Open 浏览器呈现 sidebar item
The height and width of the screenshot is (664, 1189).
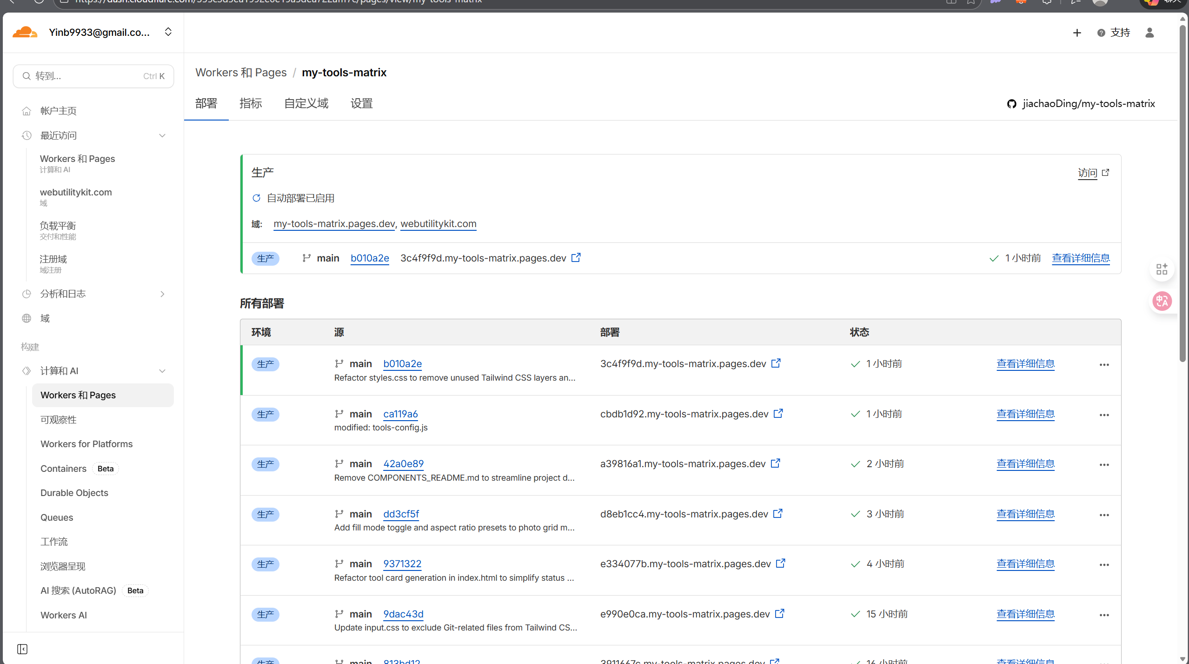[63, 566]
